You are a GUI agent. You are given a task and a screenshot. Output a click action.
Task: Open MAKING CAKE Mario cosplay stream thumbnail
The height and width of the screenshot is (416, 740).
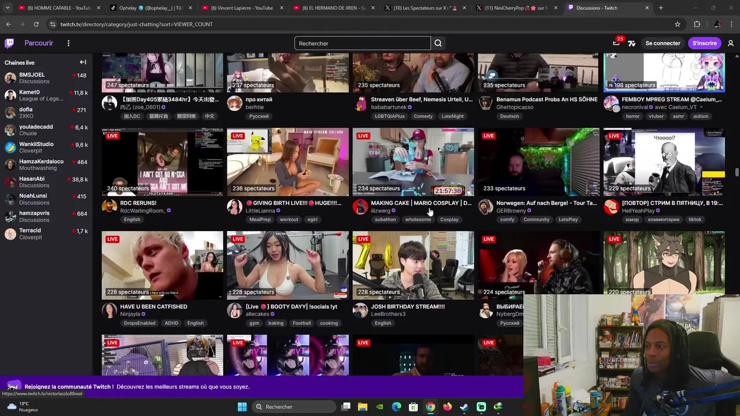[413, 162]
